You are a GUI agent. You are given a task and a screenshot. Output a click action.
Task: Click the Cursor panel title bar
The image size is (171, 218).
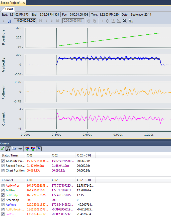tap(85, 143)
